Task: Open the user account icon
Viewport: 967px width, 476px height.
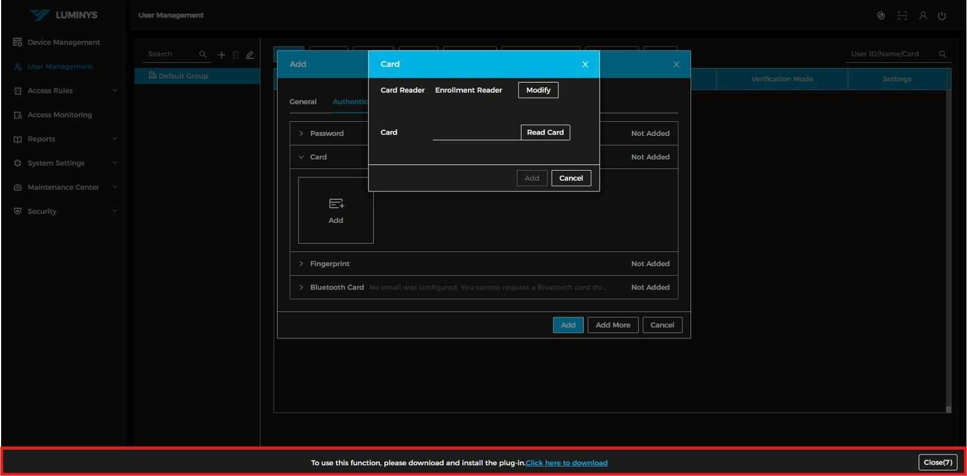Action: (923, 16)
